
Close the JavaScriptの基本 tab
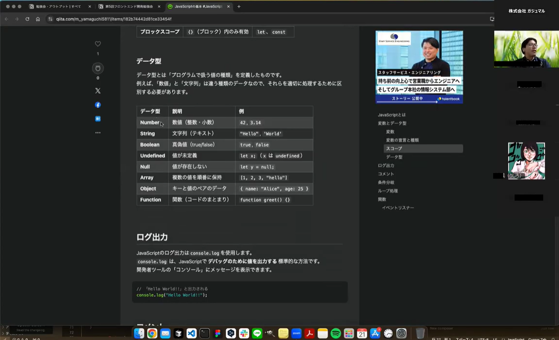(229, 7)
